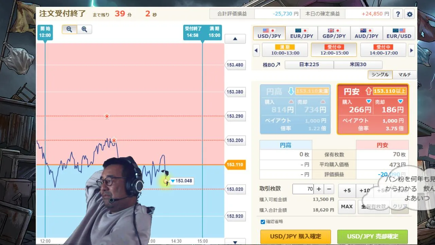The width and height of the screenshot is (435, 245).
Task: Open the 米国30 stock BO
Action: (x=358, y=65)
